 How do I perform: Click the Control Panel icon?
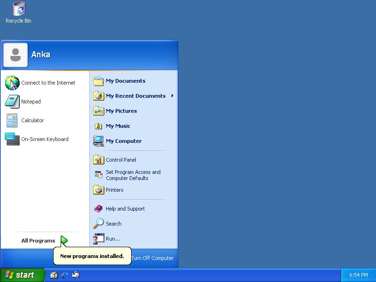(x=99, y=160)
